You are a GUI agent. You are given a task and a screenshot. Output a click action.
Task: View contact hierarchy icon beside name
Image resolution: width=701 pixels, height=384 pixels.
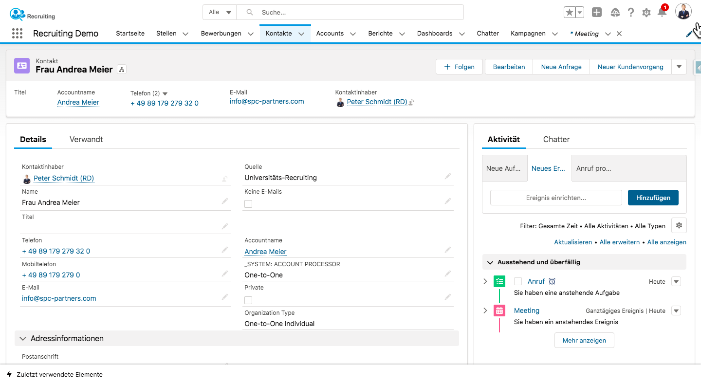click(122, 70)
